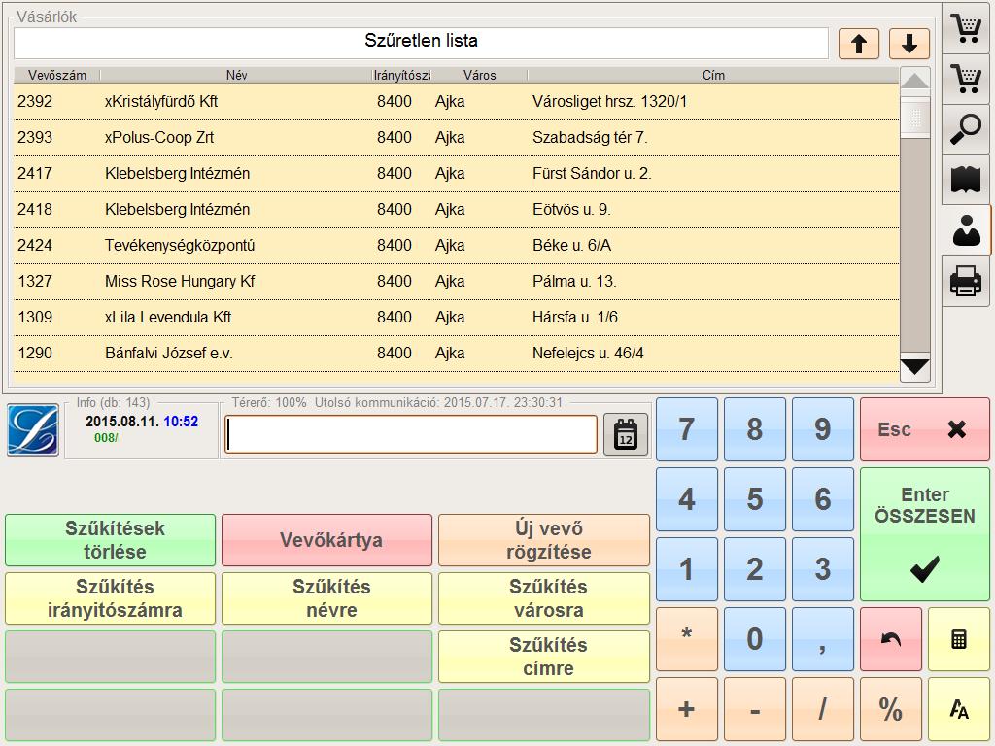Select Klebelsberg row with Fürst Sándor u. 2.
This screenshot has height=746, width=995.
tap(457, 173)
